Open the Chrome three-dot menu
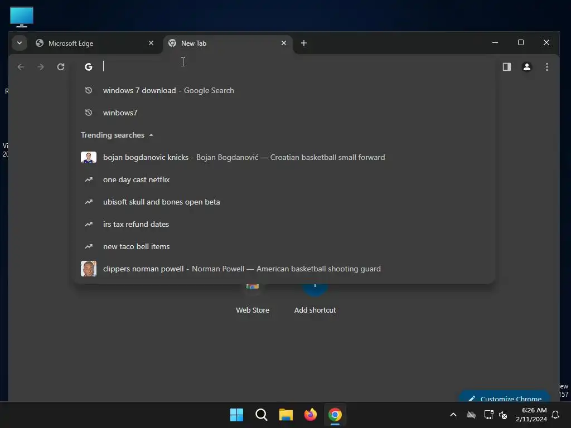This screenshot has height=428, width=571. [547, 67]
